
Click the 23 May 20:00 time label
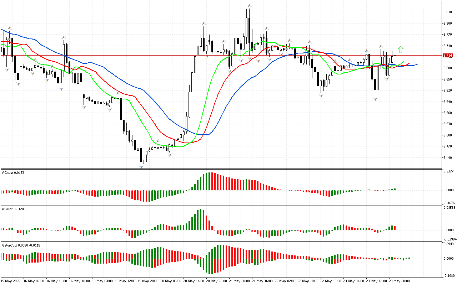click(399, 281)
